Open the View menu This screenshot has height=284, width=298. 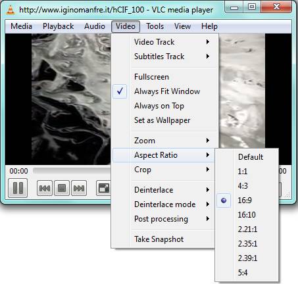(x=182, y=26)
